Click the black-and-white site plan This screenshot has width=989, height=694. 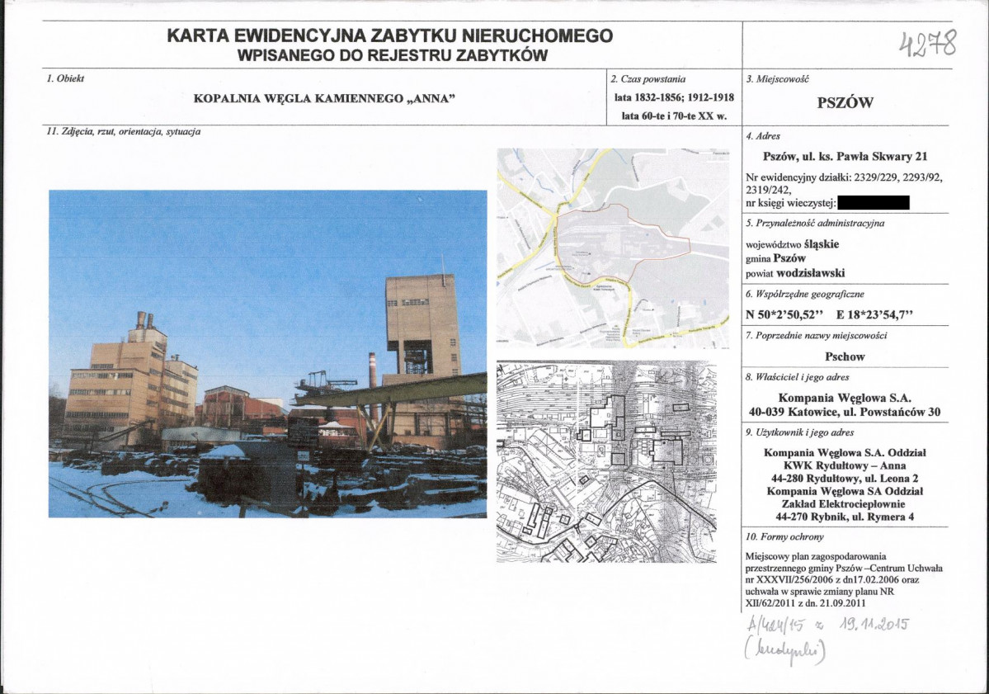(x=606, y=460)
